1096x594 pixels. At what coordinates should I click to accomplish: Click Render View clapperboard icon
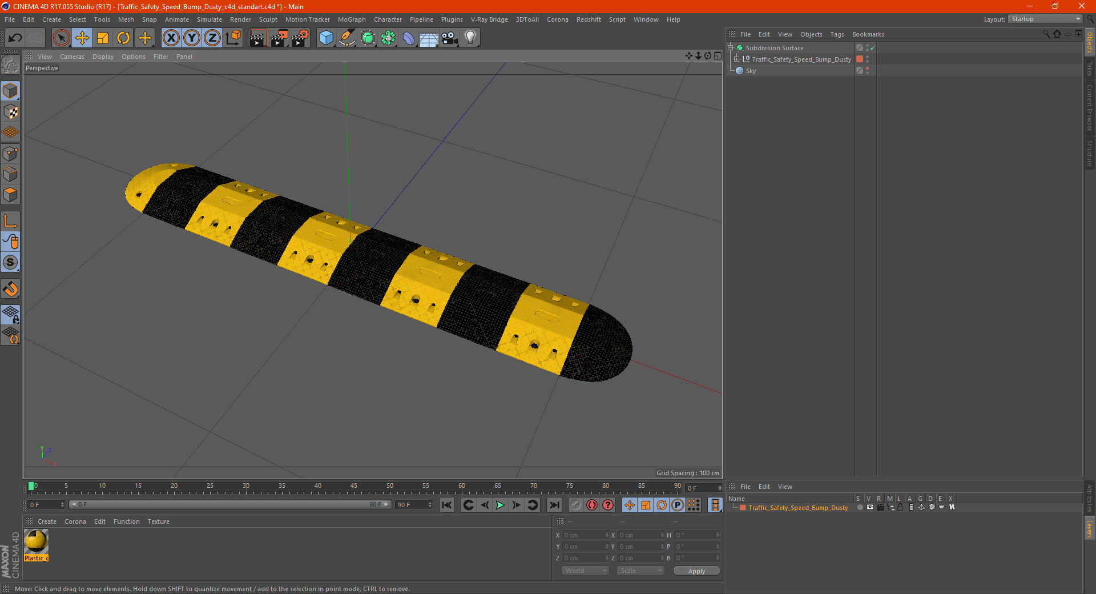[258, 38]
